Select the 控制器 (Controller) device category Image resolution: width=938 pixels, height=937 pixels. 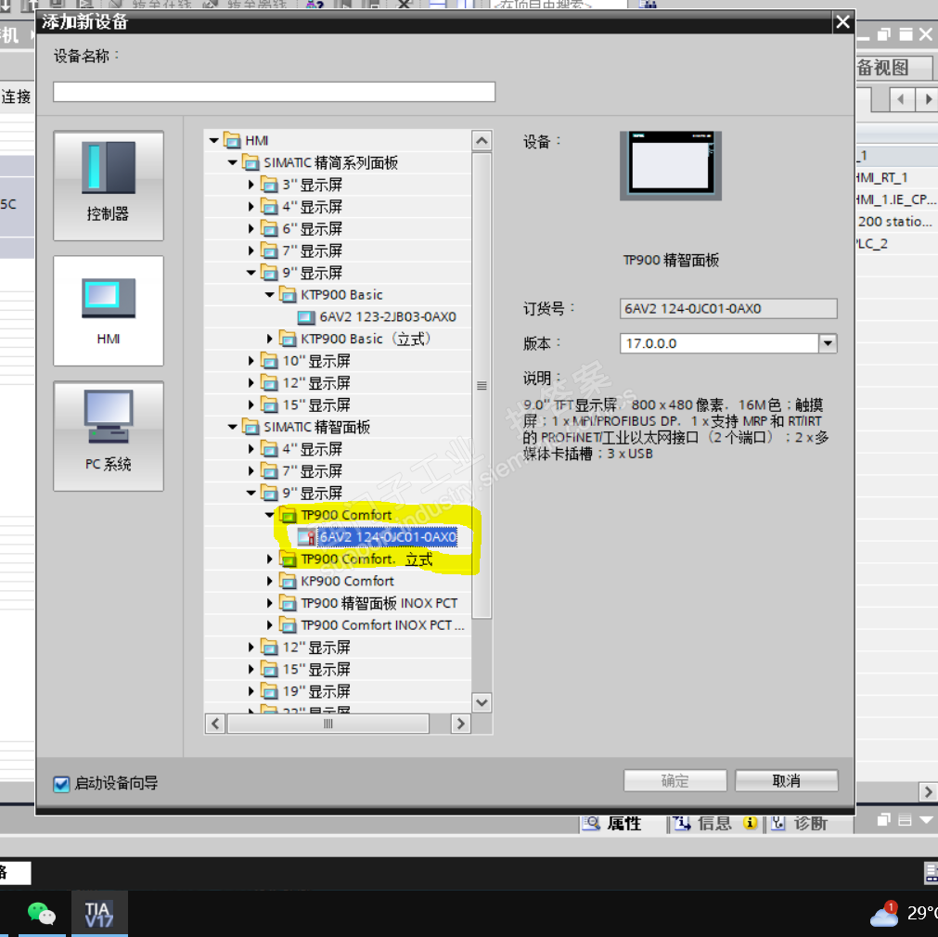click(109, 186)
